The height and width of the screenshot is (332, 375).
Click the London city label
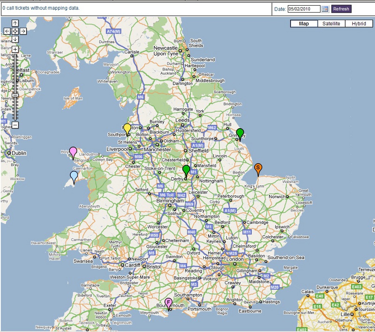pos(235,259)
